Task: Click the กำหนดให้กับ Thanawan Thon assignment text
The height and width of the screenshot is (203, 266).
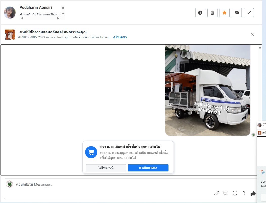Action: (38, 14)
